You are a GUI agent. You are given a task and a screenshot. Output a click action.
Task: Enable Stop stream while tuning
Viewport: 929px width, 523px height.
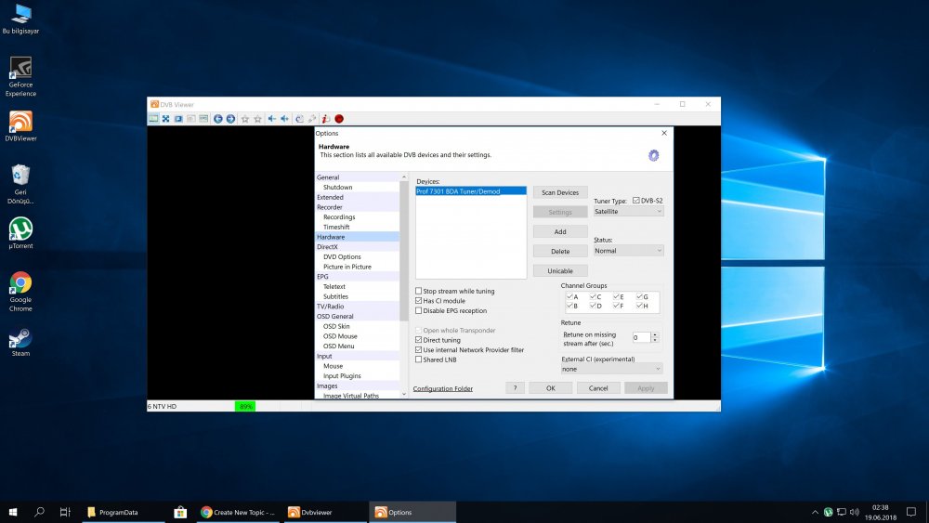tap(418, 292)
